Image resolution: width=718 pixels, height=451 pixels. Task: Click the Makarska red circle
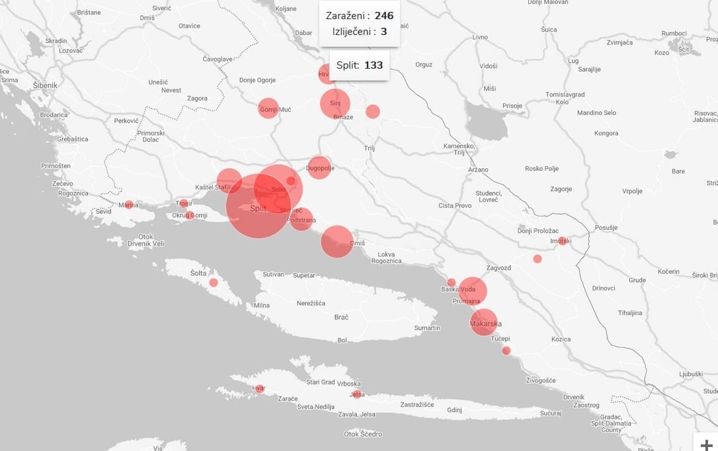click(484, 322)
